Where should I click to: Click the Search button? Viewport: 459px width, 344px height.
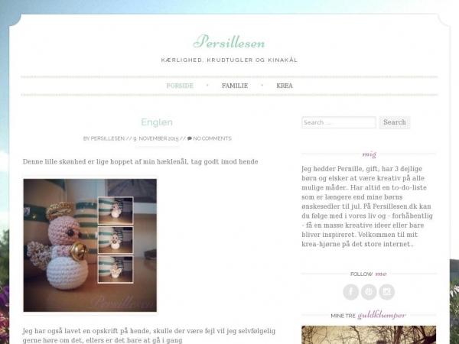[395, 122]
